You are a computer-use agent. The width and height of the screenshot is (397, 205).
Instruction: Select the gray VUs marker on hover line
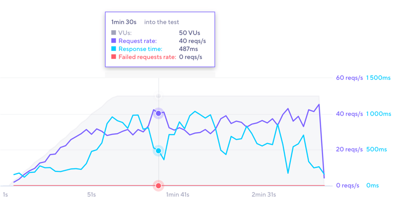coord(158,96)
